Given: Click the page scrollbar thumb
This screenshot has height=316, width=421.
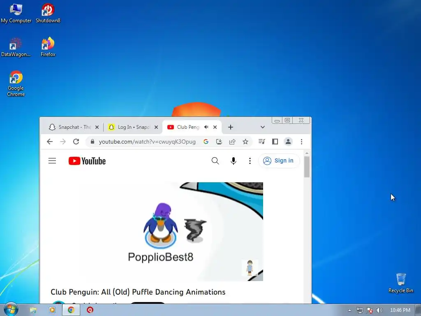Looking at the screenshot, I should click(307, 167).
